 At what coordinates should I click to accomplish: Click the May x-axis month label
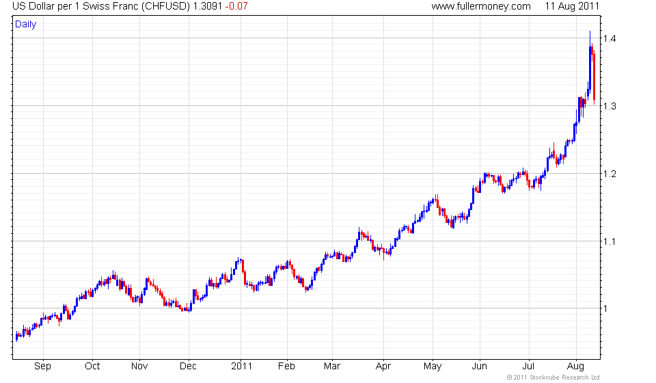pos(432,367)
